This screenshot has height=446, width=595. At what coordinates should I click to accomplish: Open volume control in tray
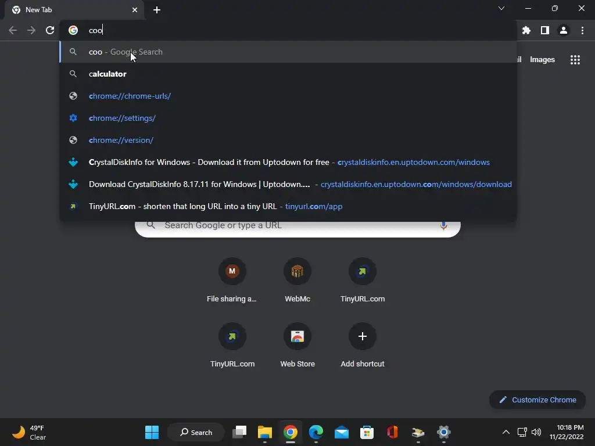pyautogui.click(x=536, y=432)
